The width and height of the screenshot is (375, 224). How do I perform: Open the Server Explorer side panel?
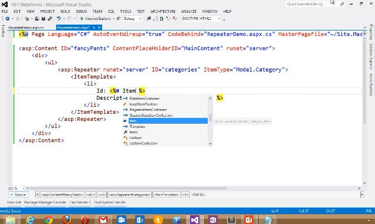(x=371, y=84)
